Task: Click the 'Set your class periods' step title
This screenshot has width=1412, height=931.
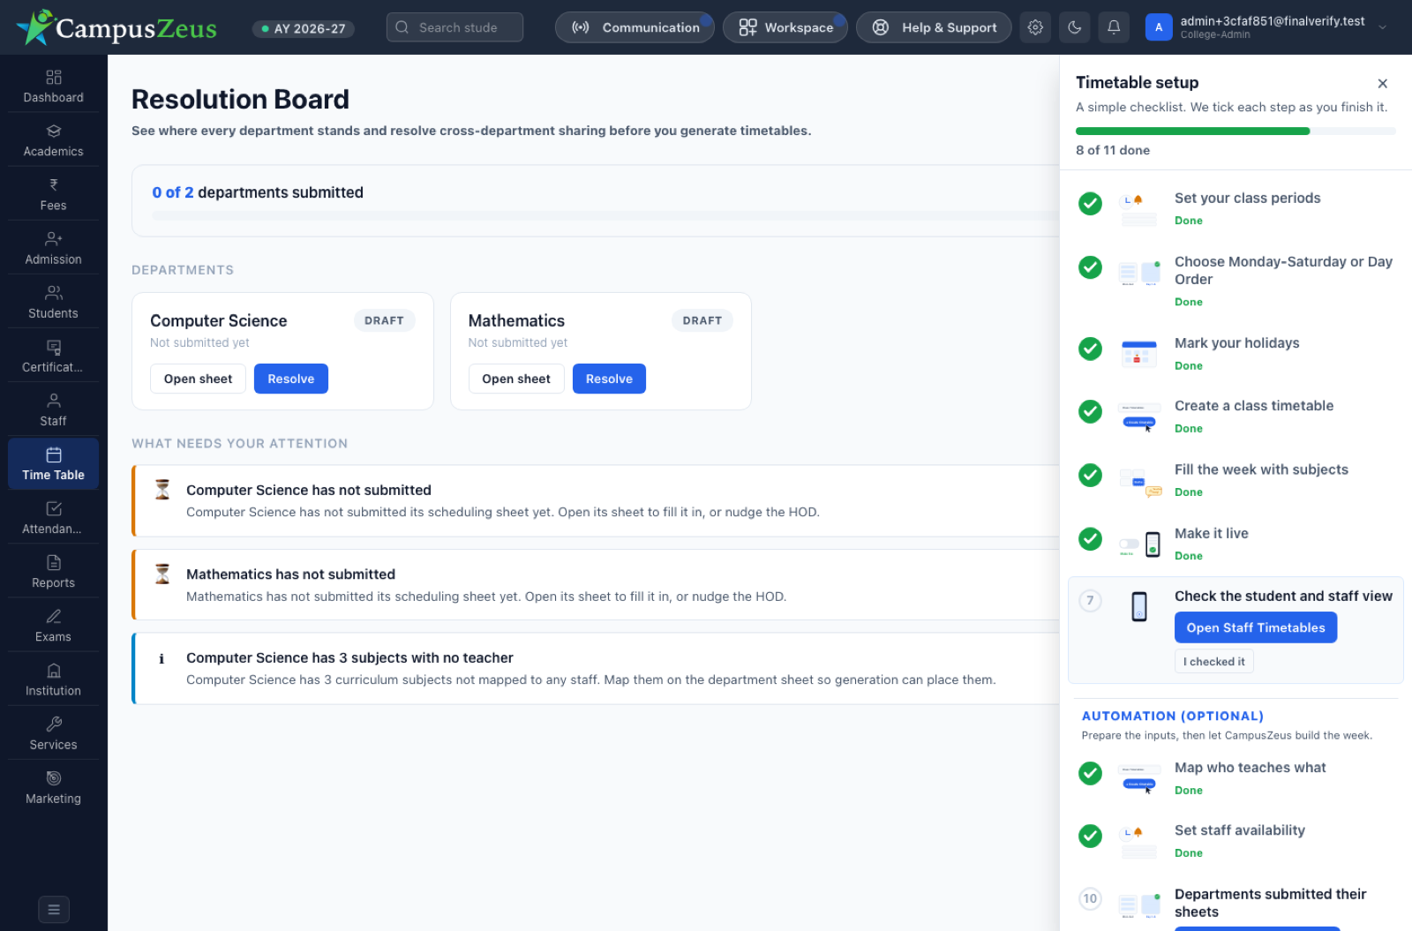Action: pyautogui.click(x=1248, y=198)
